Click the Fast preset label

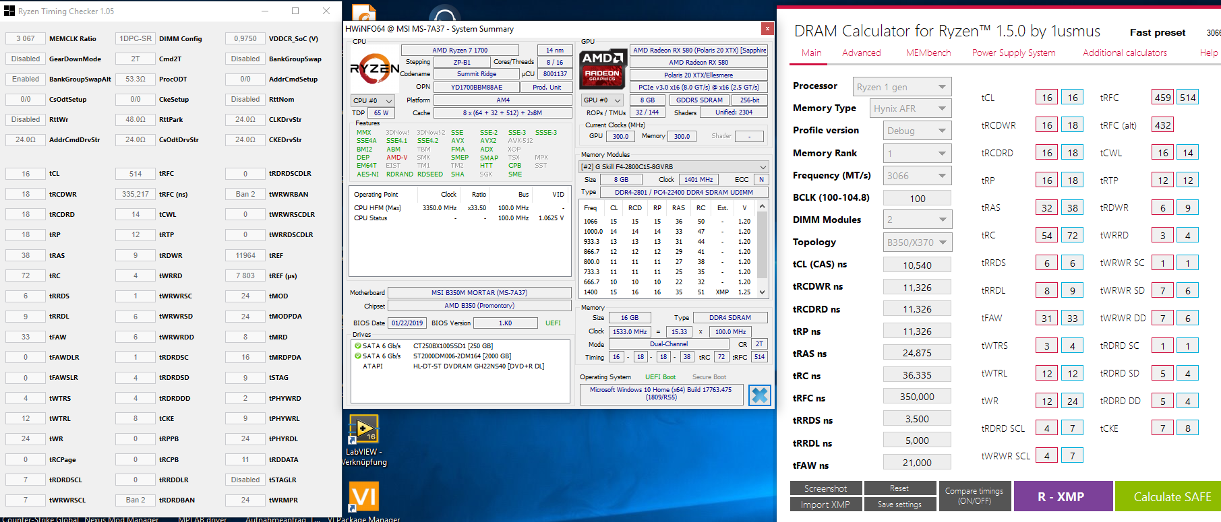point(1158,33)
